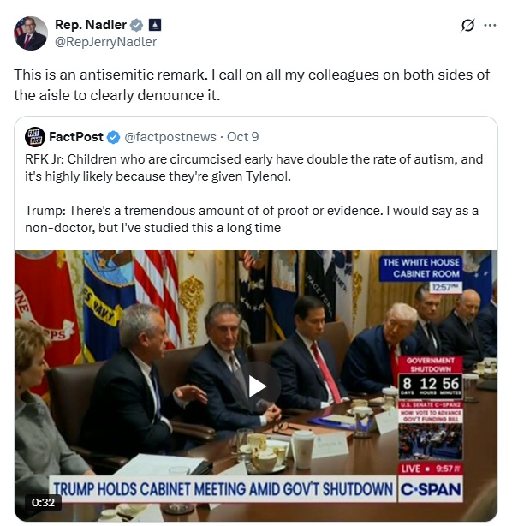
Task: Open the @RepJerryNadler handle link
Action: pyautogui.click(x=105, y=42)
